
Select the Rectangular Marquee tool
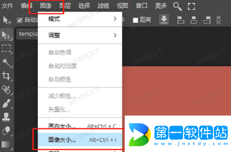coord(7,49)
